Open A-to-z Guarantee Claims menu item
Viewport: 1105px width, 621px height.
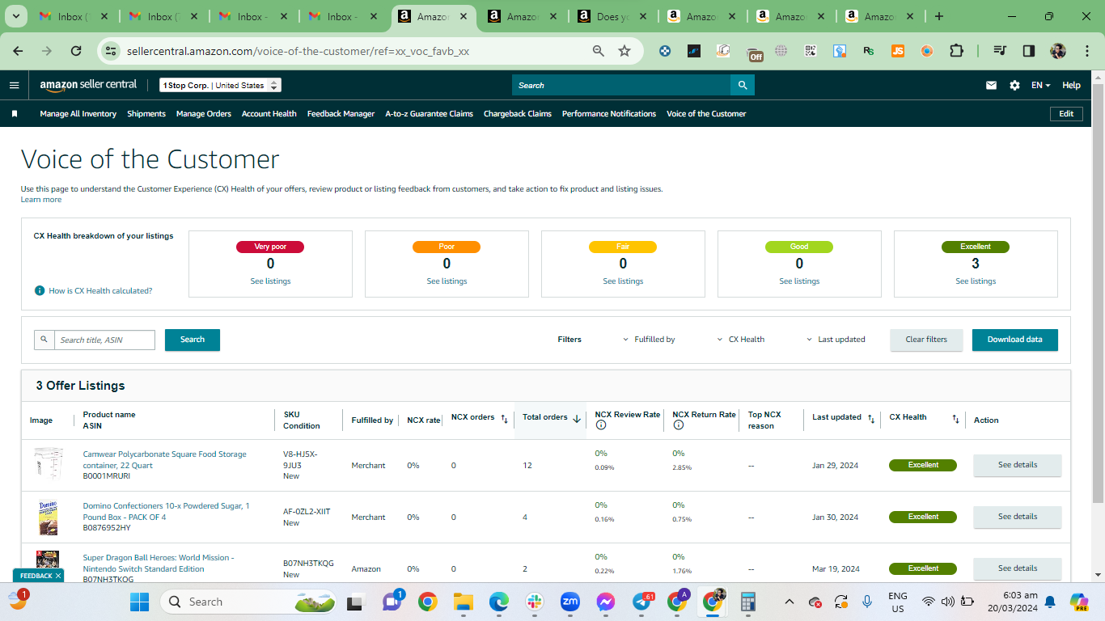coord(429,114)
